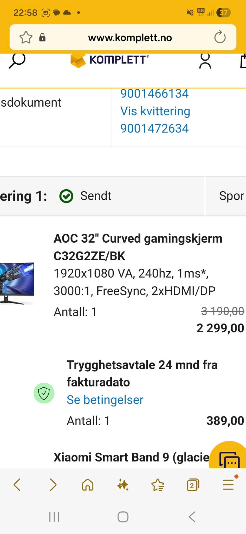Tap the bookmark star in address bar
The width and height of the screenshot is (246, 534).
point(26,38)
